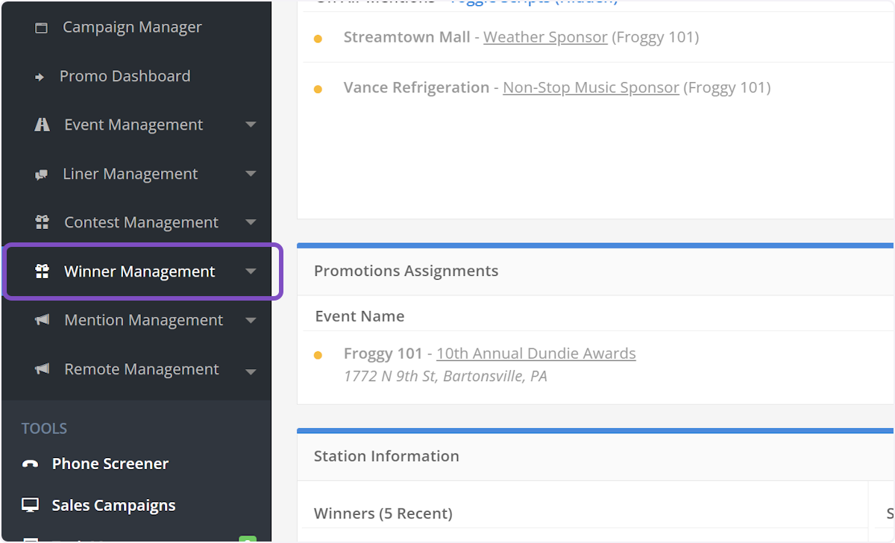Select the Phone Screener handset icon
Viewport: 895px width, 543px height.
tap(29, 463)
